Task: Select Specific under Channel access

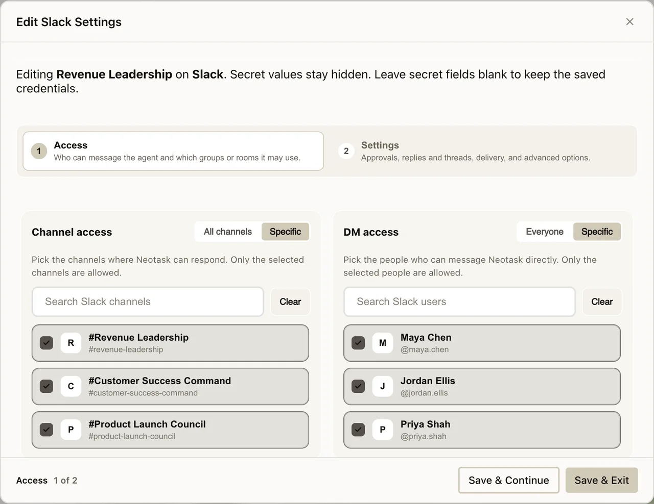Action: point(285,232)
